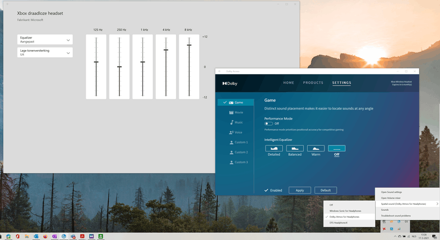
Task: Open the Custom 1 profile in Dolby
Action: (239, 143)
